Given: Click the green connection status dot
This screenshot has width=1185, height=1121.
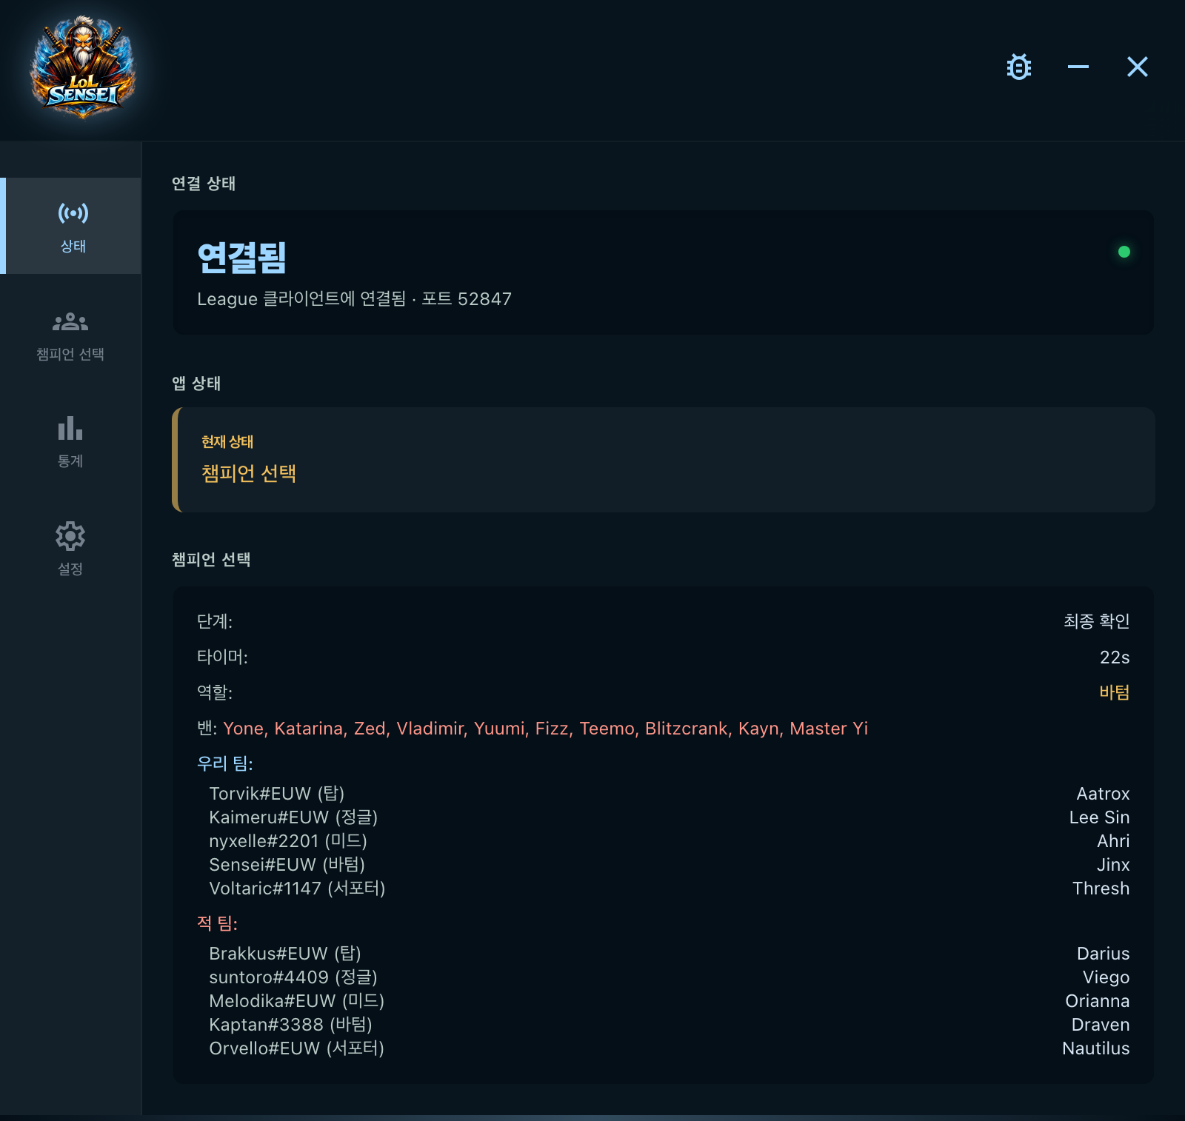Looking at the screenshot, I should pyautogui.click(x=1124, y=252).
